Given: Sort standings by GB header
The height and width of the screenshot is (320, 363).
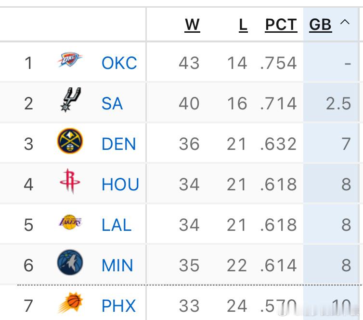Looking at the screenshot, I should coord(321,25).
